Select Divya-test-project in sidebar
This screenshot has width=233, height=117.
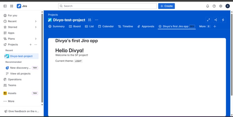click(x=21, y=56)
